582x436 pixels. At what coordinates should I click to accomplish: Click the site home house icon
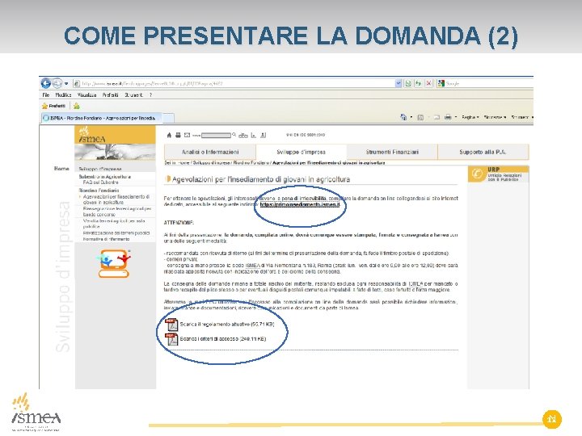point(169,135)
